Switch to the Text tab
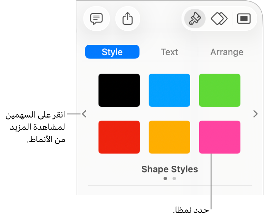The height and width of the screenshot is (217, 264). click(169, 52)
